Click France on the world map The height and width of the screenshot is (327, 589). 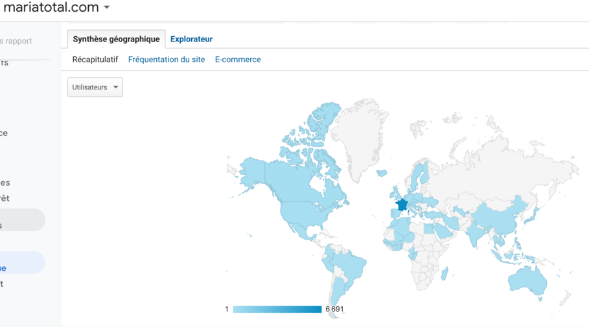click(x=402, y=205)
